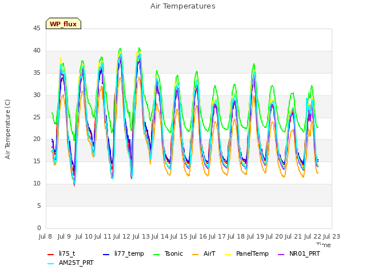Click the yellow PanelTemp legend swatch

[228, 255]
